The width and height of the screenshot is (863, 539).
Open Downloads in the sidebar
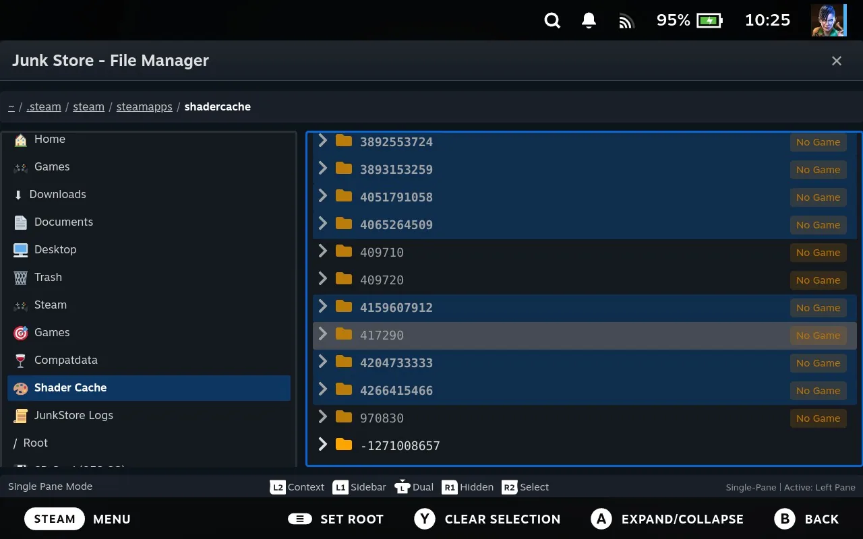click(x=149, y=195)
